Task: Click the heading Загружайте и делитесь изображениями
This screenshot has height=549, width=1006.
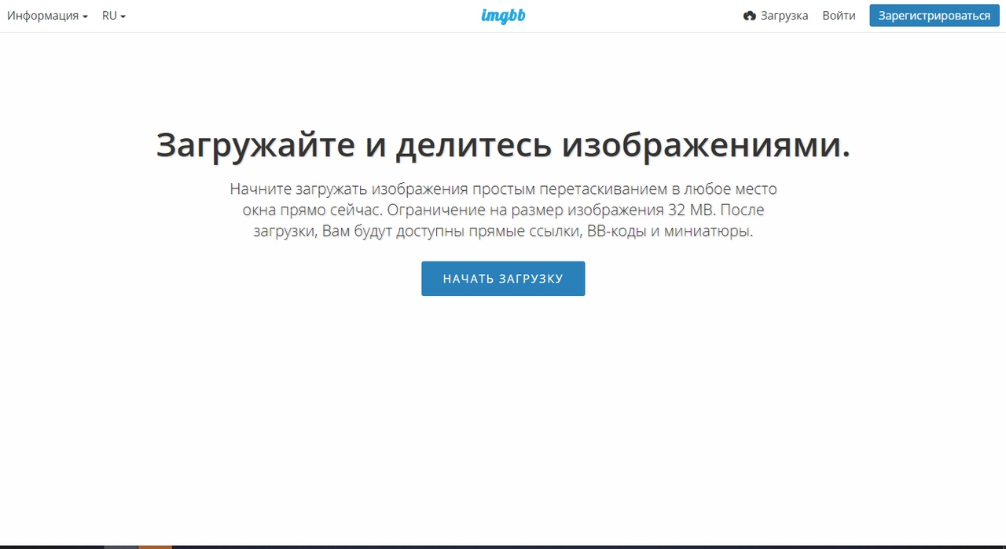Action: pos(503,145)
